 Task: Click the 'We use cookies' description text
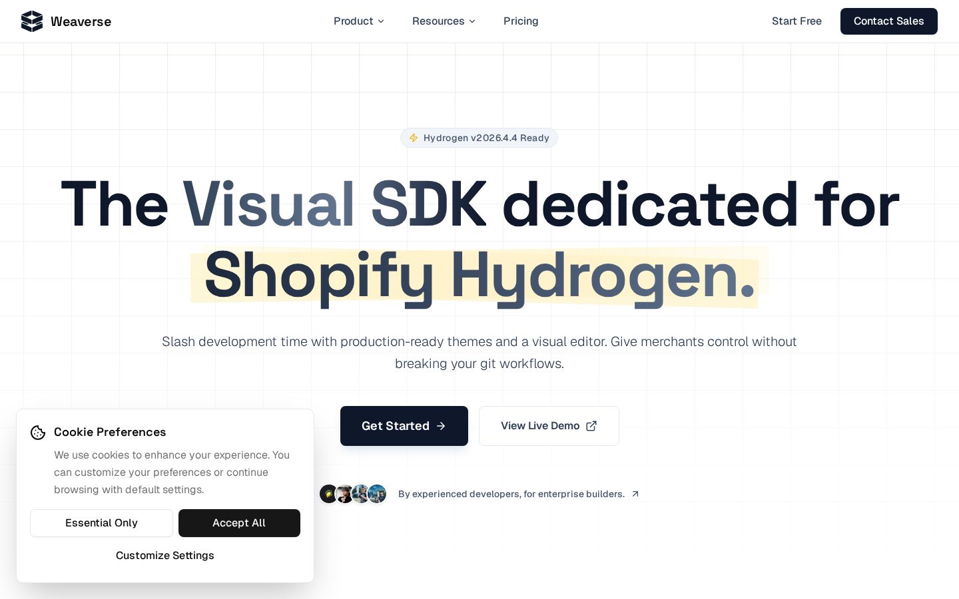point(172,473)
